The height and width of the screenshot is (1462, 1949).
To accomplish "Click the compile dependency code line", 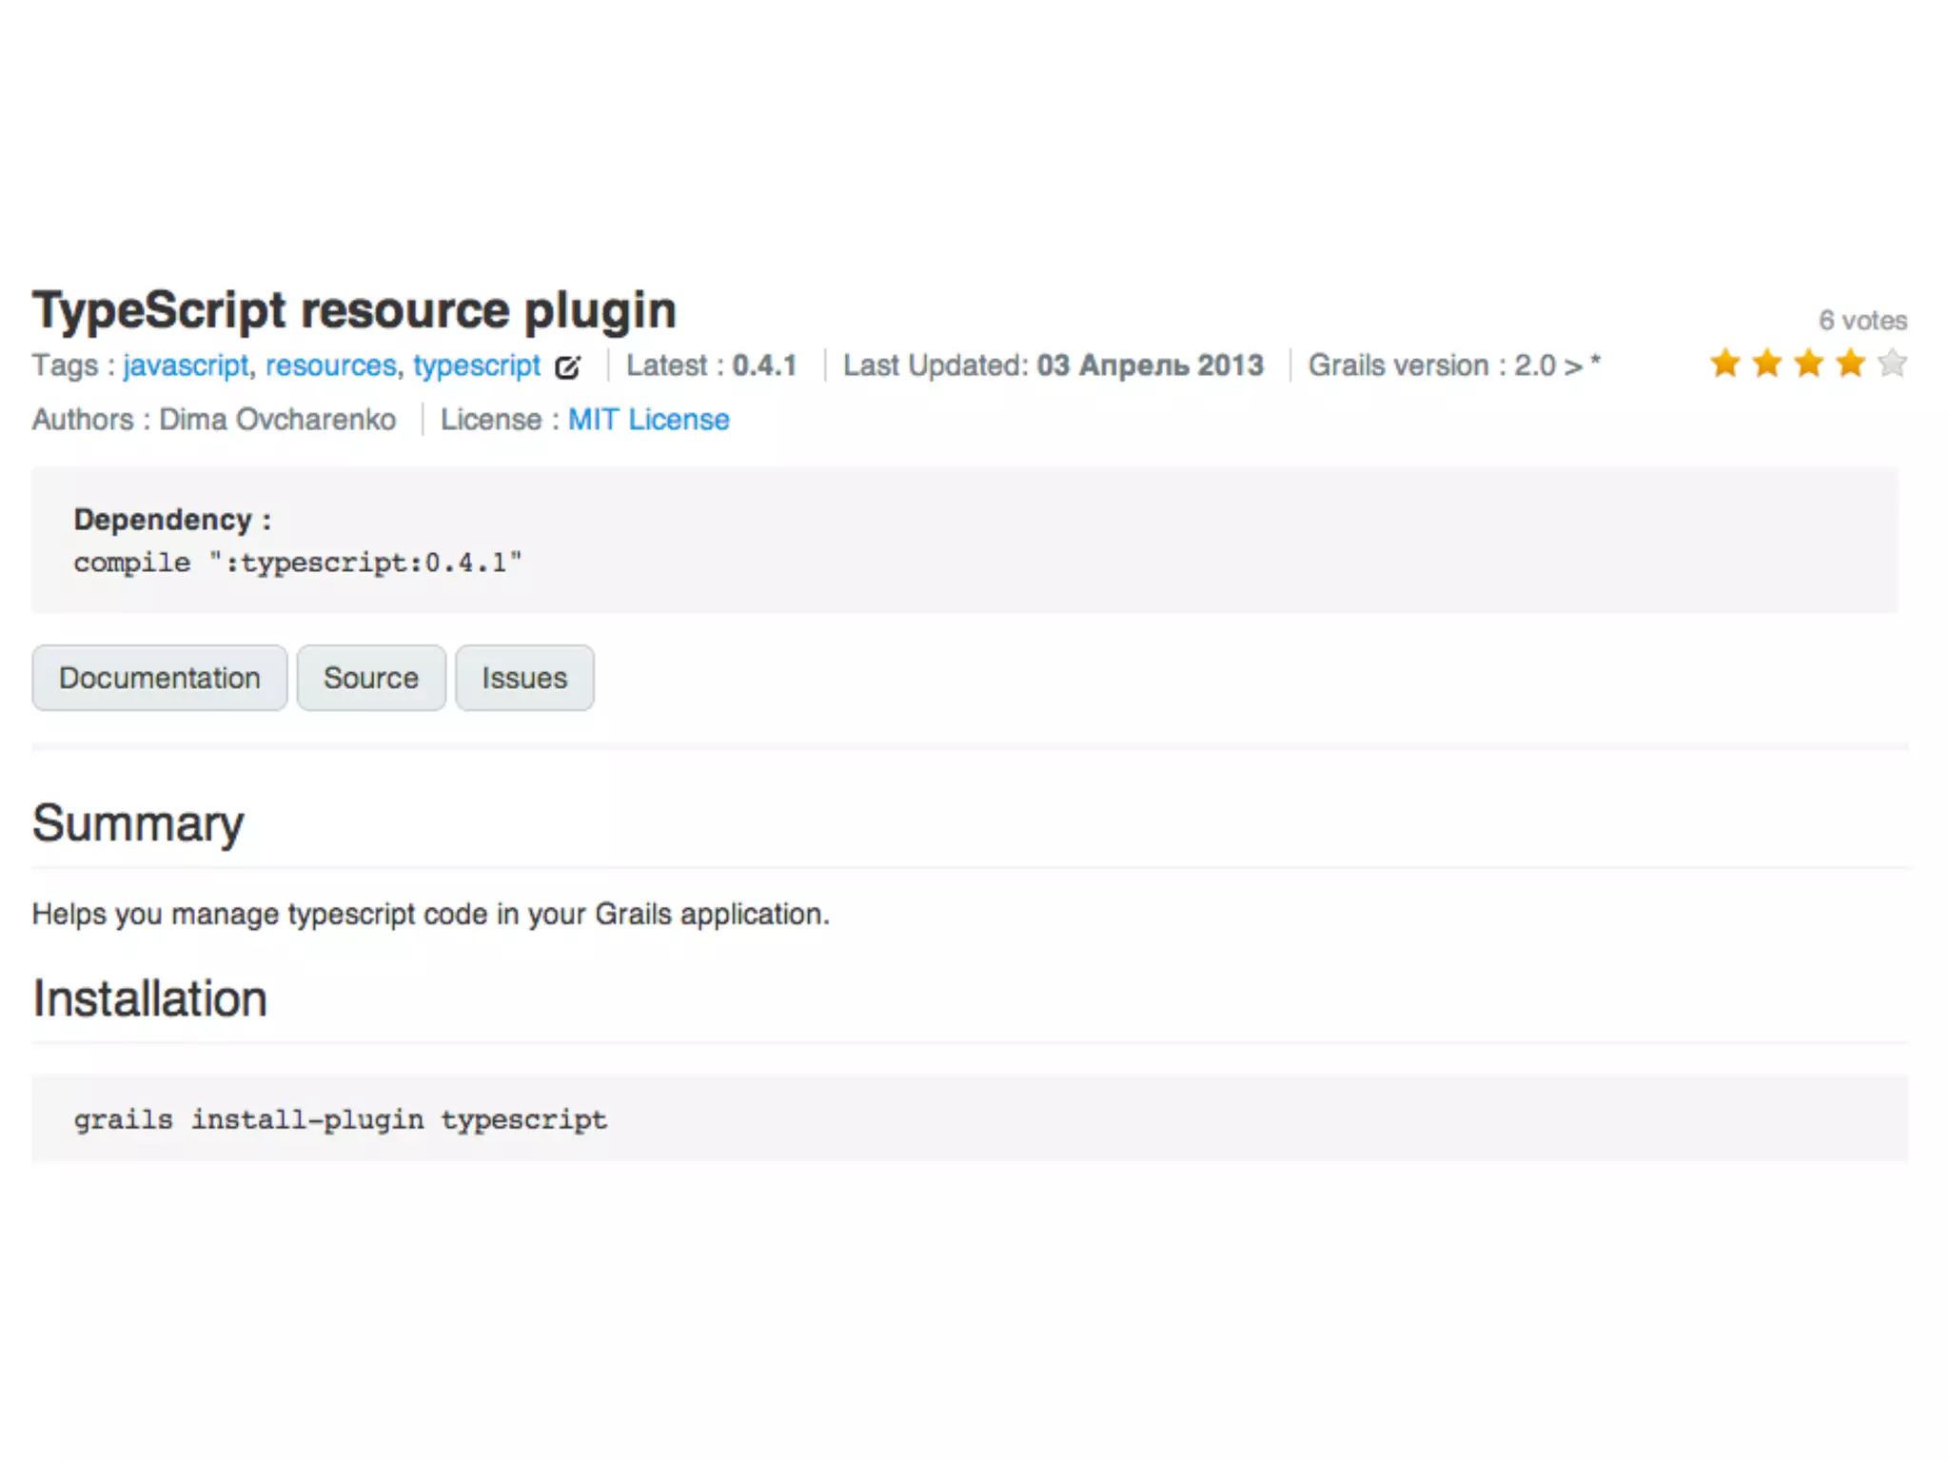I will click(x=298, y=563).
